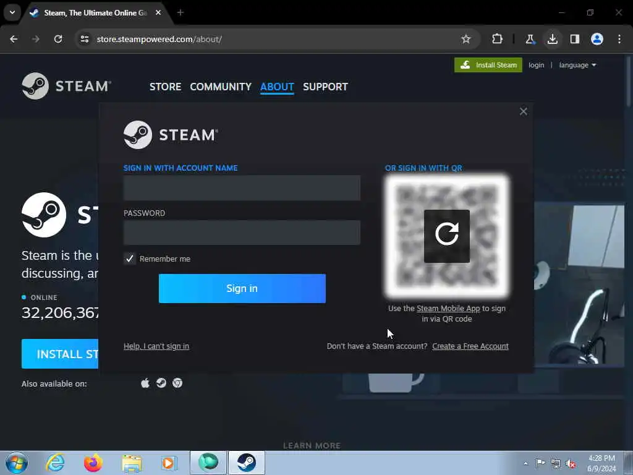Open the STORE menu
This screenshot has width=633, height=475.
(x=165, y=87)
